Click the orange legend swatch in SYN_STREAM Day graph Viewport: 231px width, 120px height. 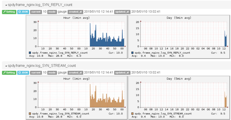(x=132, y=114)
